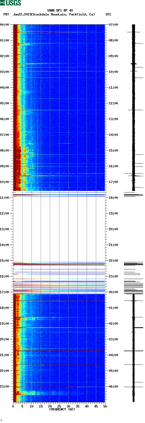Click the '03:00' PDT time label

point(5,72)
